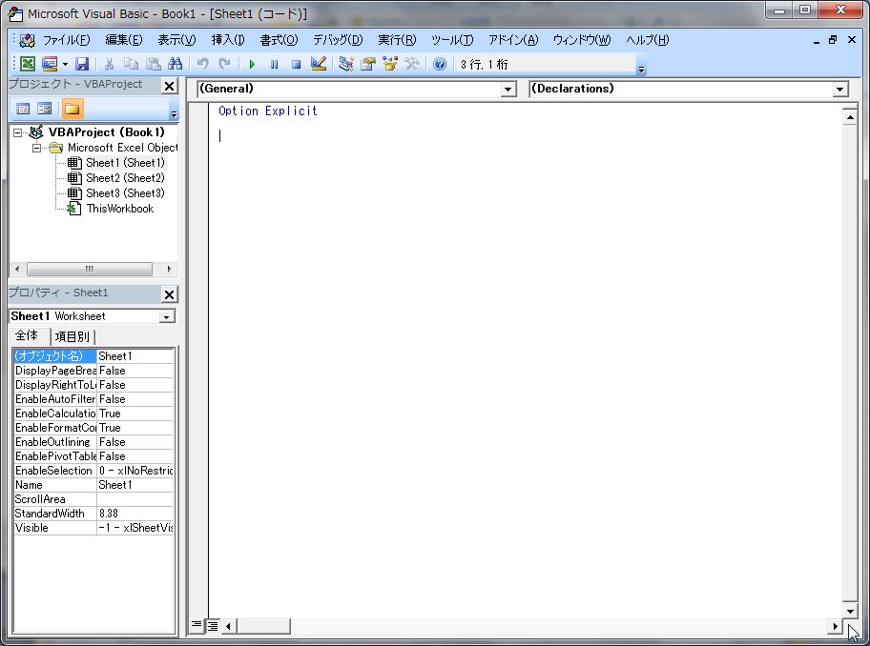
Task: Click the View Object icon in the project panel
Action: pos(45,109)
